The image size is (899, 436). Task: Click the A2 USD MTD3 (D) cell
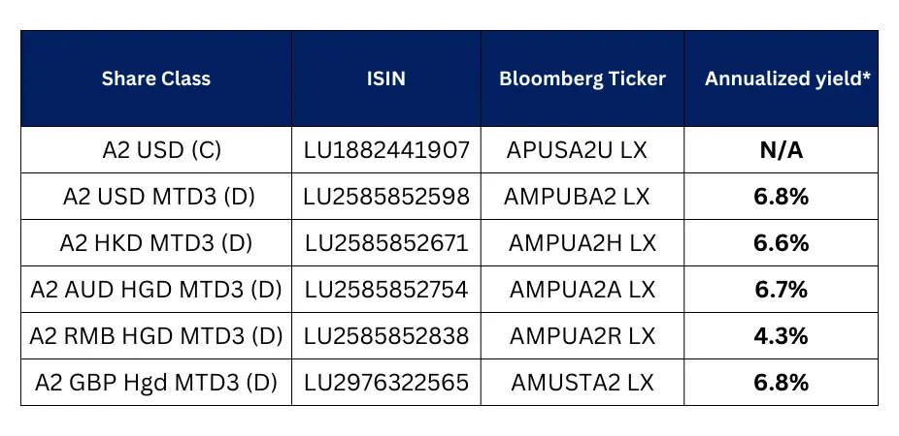pos(156,197)
